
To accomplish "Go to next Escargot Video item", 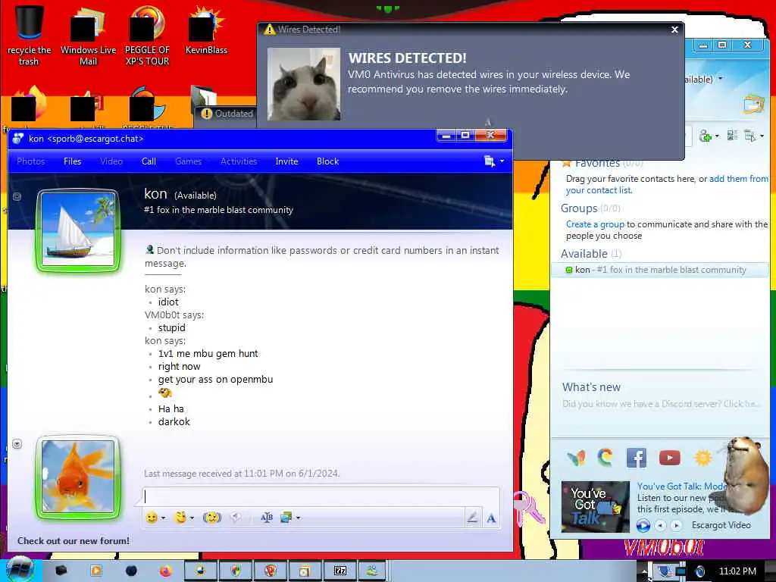I will tap(676, 525).
